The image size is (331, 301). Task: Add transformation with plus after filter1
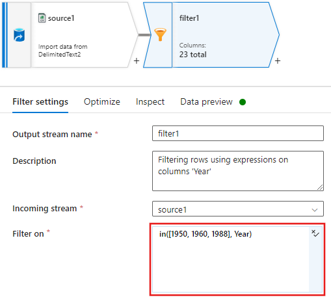tap(278, 61)
